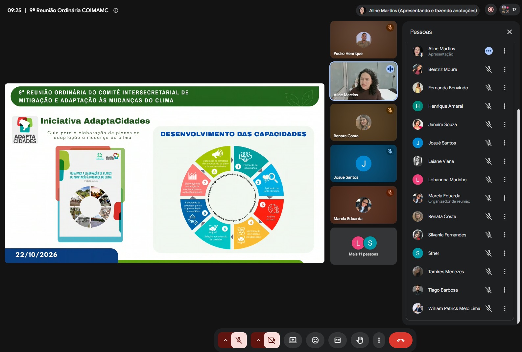Expand video settings arrow beside camera
Screen dimensions: 522x352
(258, 340)
